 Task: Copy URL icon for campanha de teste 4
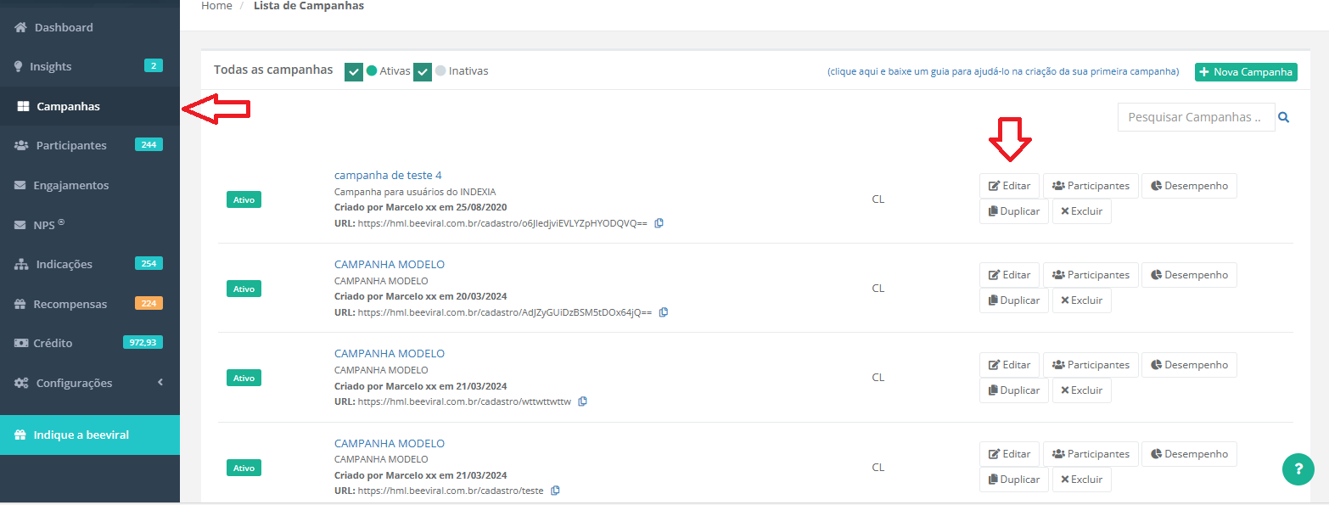(659, 223)
